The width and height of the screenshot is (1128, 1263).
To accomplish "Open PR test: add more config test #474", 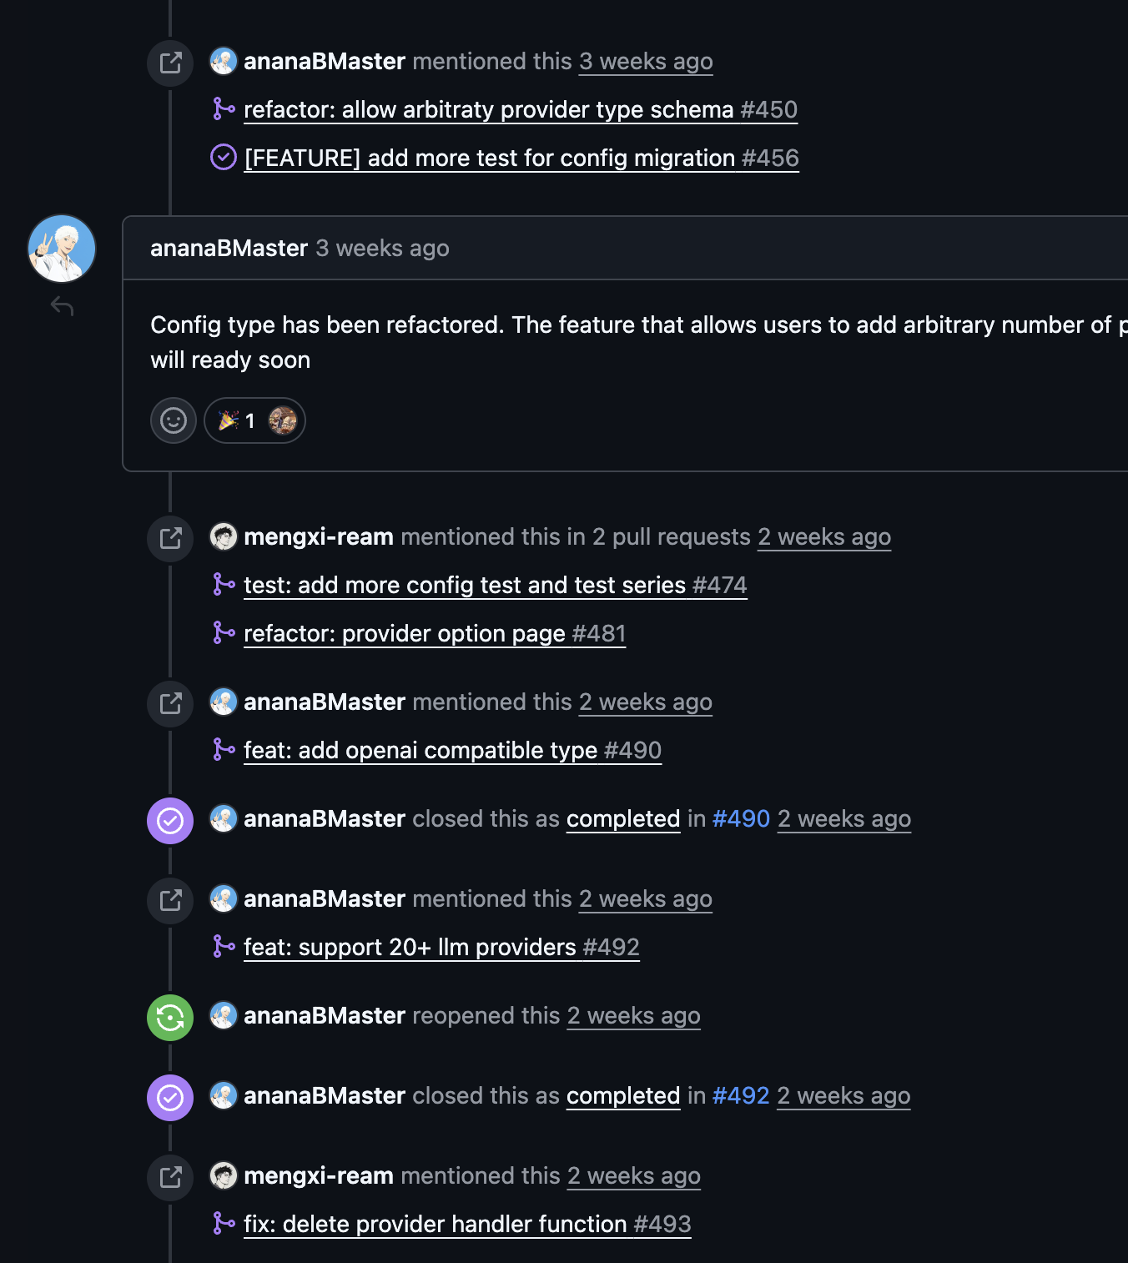I will click(x=496, y=586).
